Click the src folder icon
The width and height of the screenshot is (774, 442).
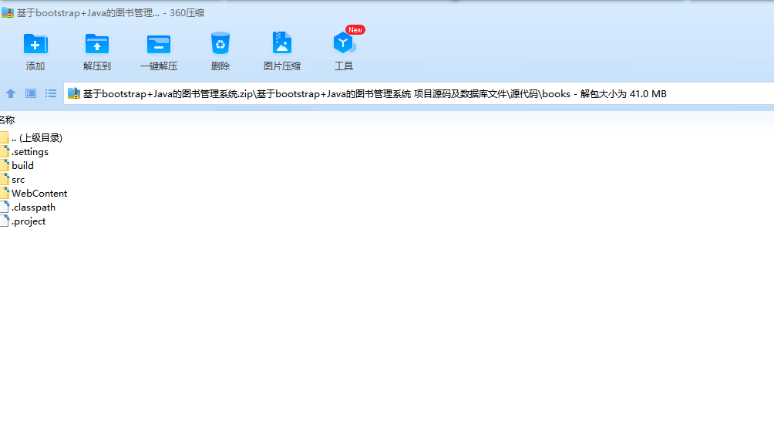[x=5, y=179]
